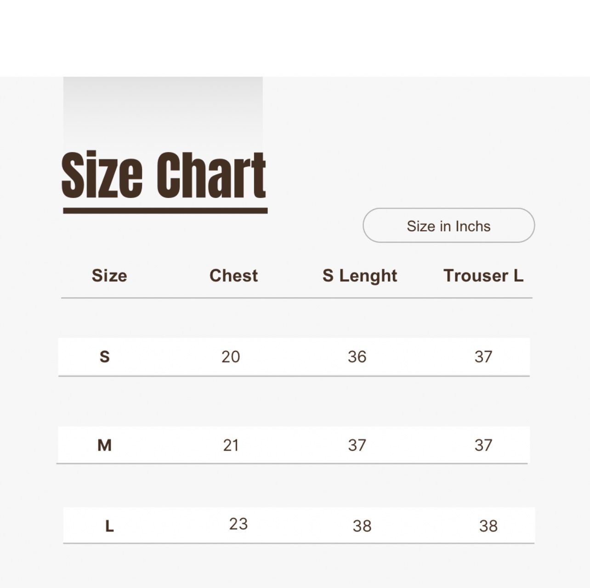
Task: Click S Lenght value 38 for size L
Action: coord(362,526)
